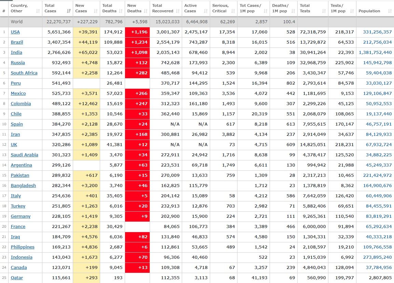This screenshot has width=394, height=283.
Task: Open the Brazil country page
Action: pyautogui.click(x=17, y=42)
